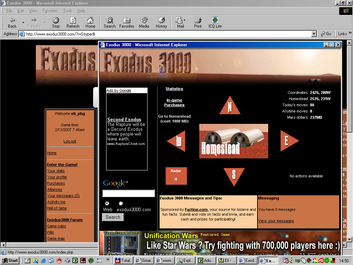Viewport: 353px width, 265px height.
Task: Click the Back toolbar button
Action: (12, 22)
